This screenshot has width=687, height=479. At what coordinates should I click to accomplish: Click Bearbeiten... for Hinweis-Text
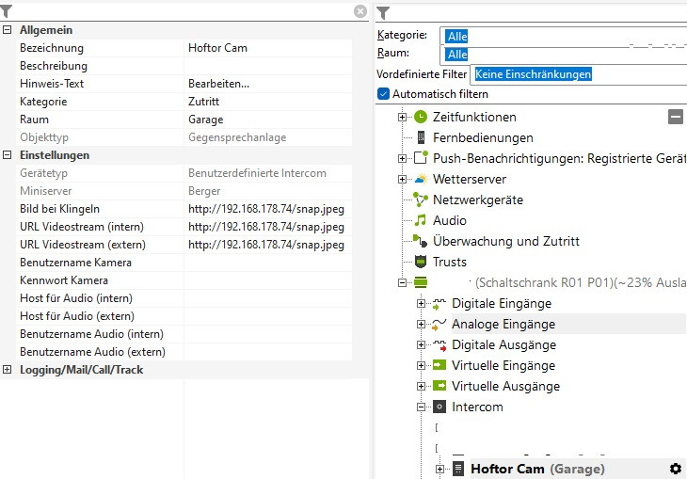pos(218,84)
